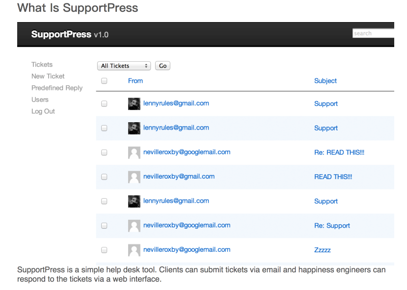
Task: Click the avatar in the 'Re: READ THIS!!!' row
Action: (x=134, y=153)
